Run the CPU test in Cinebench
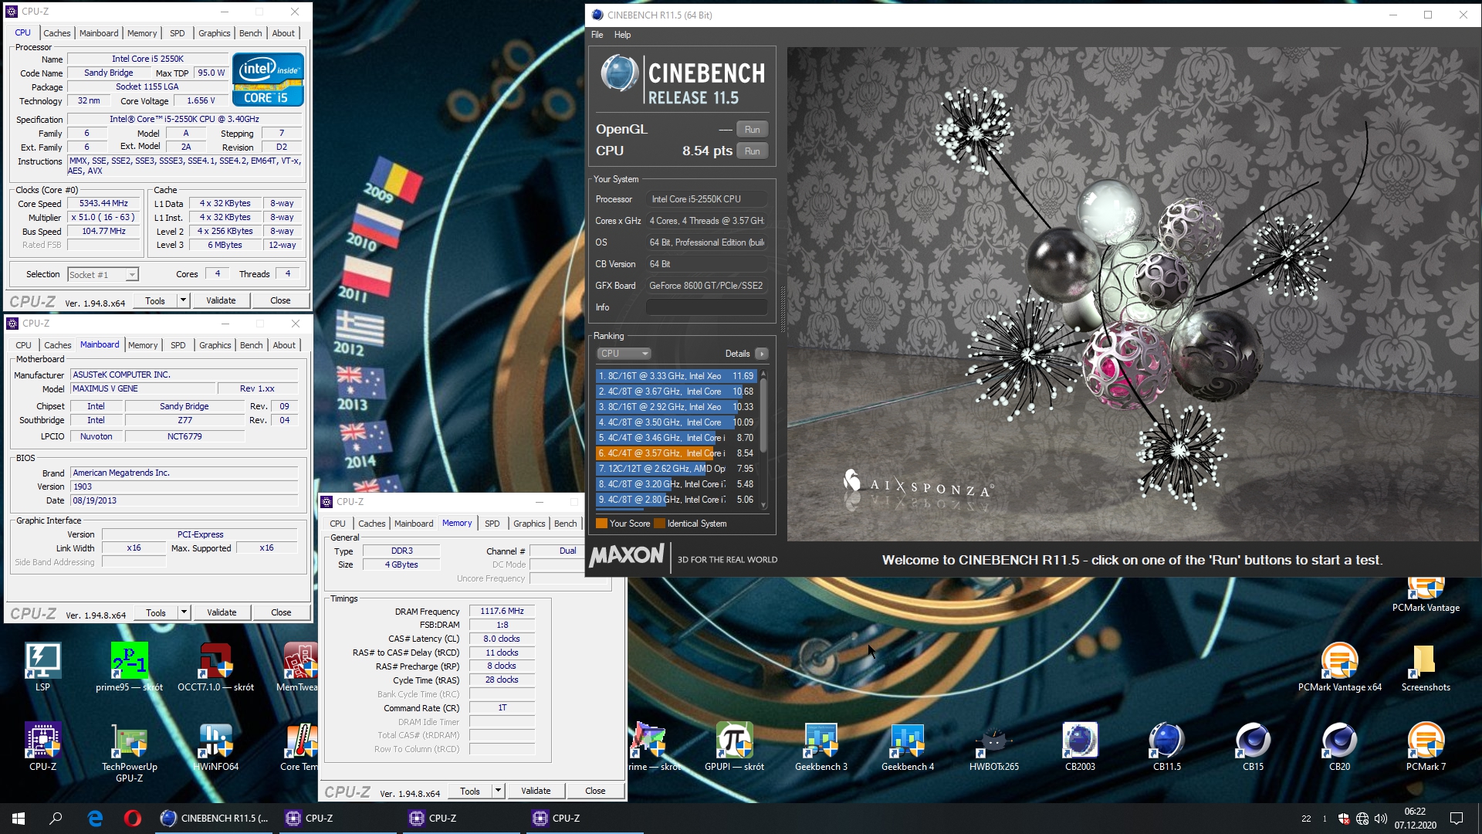The width and height of the screenshot is (1482, 834). (x=752, y=151)
